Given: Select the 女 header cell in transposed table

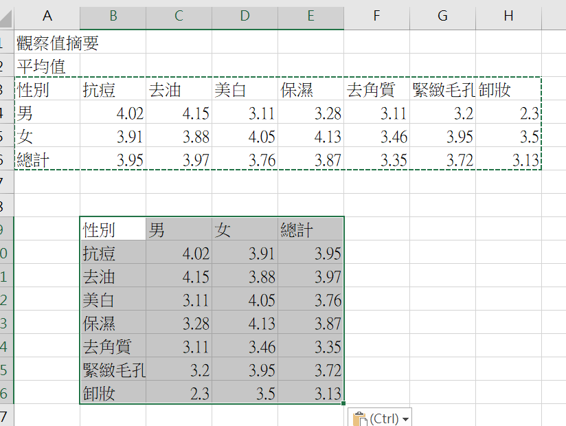Looking at the screenshot, I should point(245,230).
